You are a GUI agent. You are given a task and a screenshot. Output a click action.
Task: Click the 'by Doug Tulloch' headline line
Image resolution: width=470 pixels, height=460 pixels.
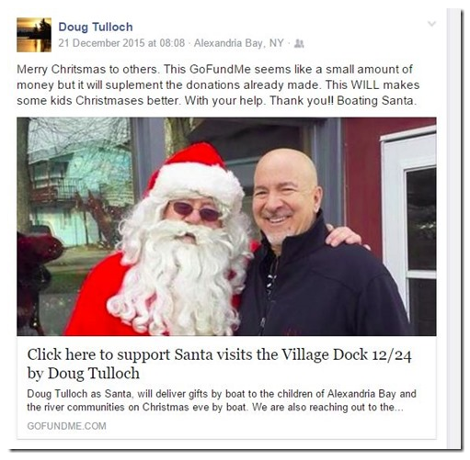tap(84, 374)
